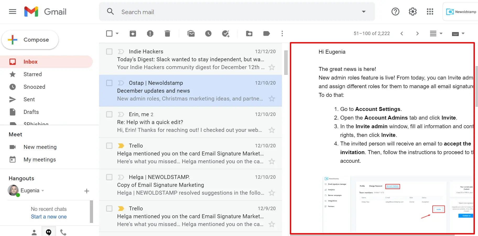Screen dimensions: 478x236
Task: Open the Drafts folder
Action: click(46, 112)
